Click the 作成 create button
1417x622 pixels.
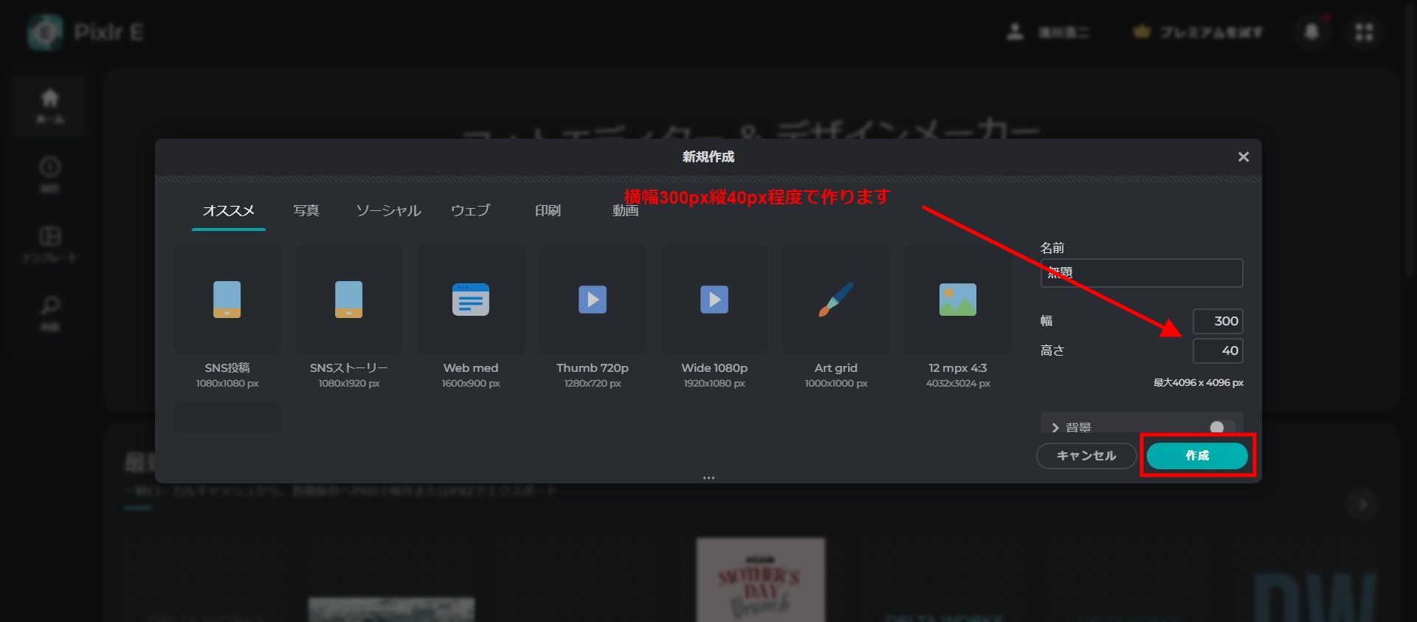(x=1196, y=456)
